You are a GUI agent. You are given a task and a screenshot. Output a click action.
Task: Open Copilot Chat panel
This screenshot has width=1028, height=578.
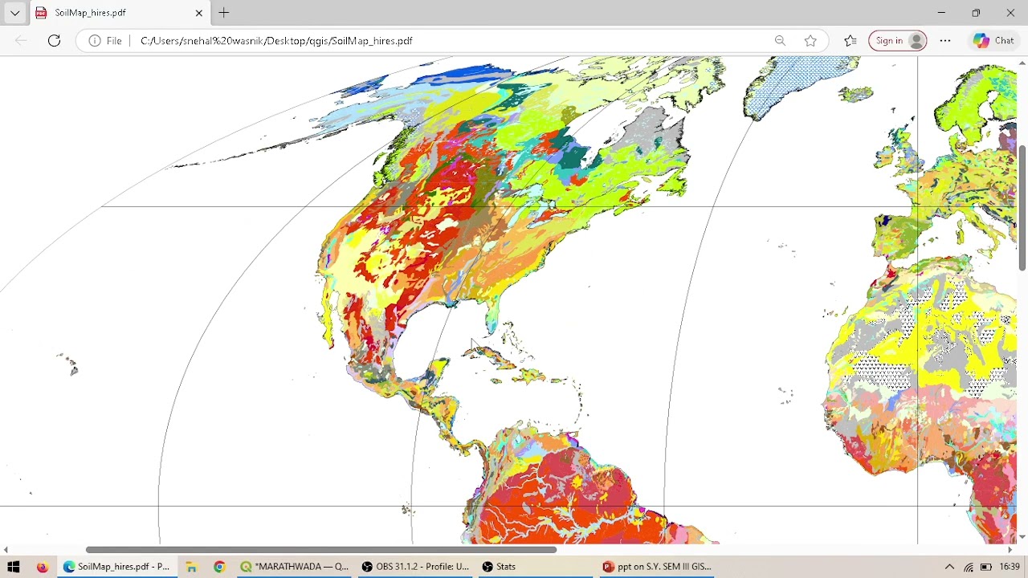pos(993,40)
